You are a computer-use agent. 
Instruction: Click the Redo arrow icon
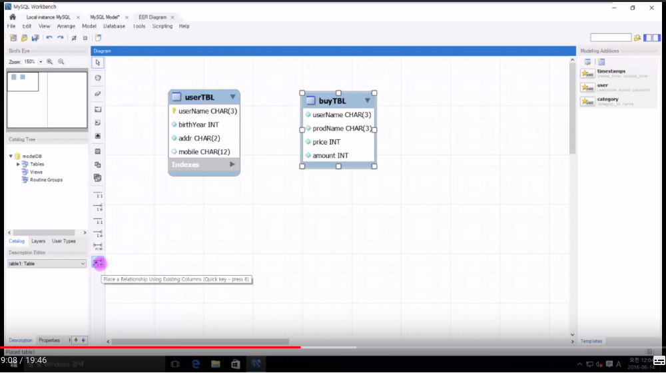pyautogui.click(x=61, y=38)
